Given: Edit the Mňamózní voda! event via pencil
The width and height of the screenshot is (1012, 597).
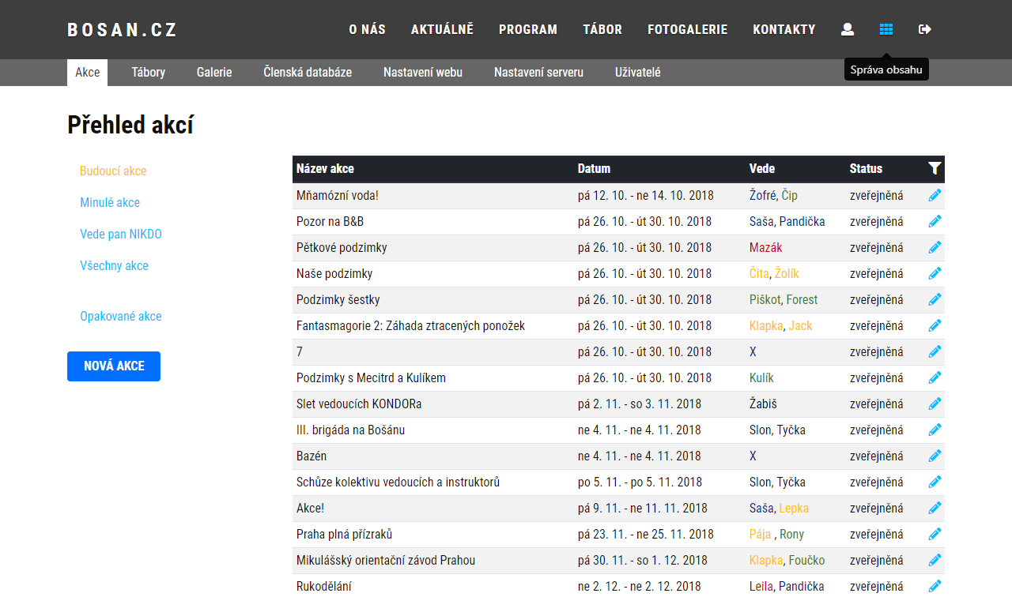Looking at the screenshot, I should click(x=935, y=195).
